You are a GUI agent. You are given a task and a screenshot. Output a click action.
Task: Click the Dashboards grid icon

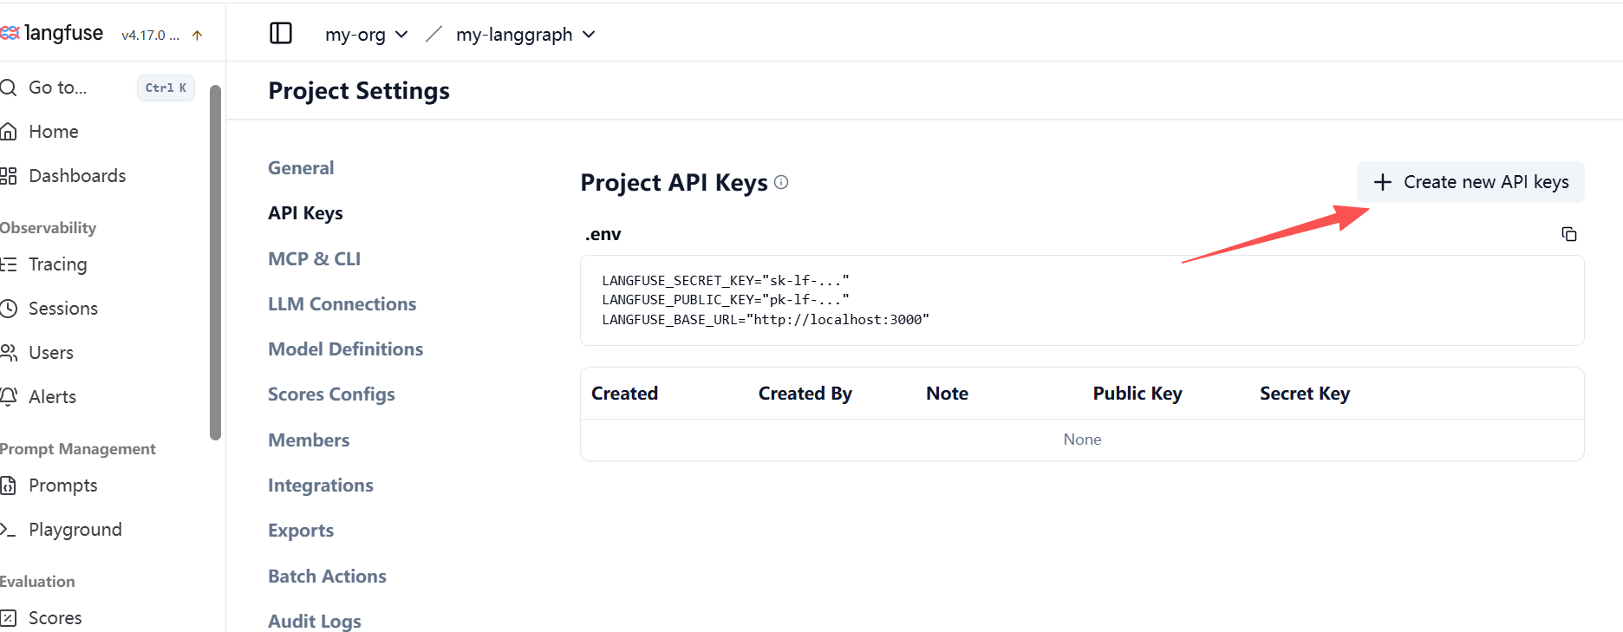coord(9,176)
